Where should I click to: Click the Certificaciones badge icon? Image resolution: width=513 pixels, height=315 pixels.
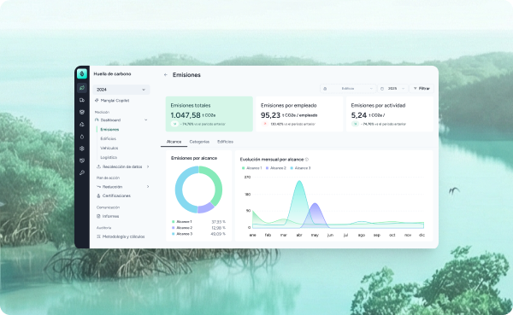(98, 195)
